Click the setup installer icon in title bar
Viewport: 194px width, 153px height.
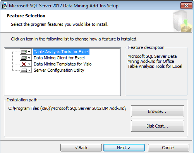(4, 6)
